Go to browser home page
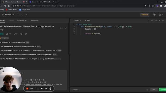Screen dimensions: 166x93 pyautogui.click(x=9, y=6)
